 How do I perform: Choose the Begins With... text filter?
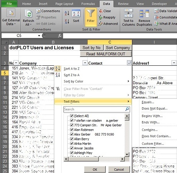tap(152, 116)
